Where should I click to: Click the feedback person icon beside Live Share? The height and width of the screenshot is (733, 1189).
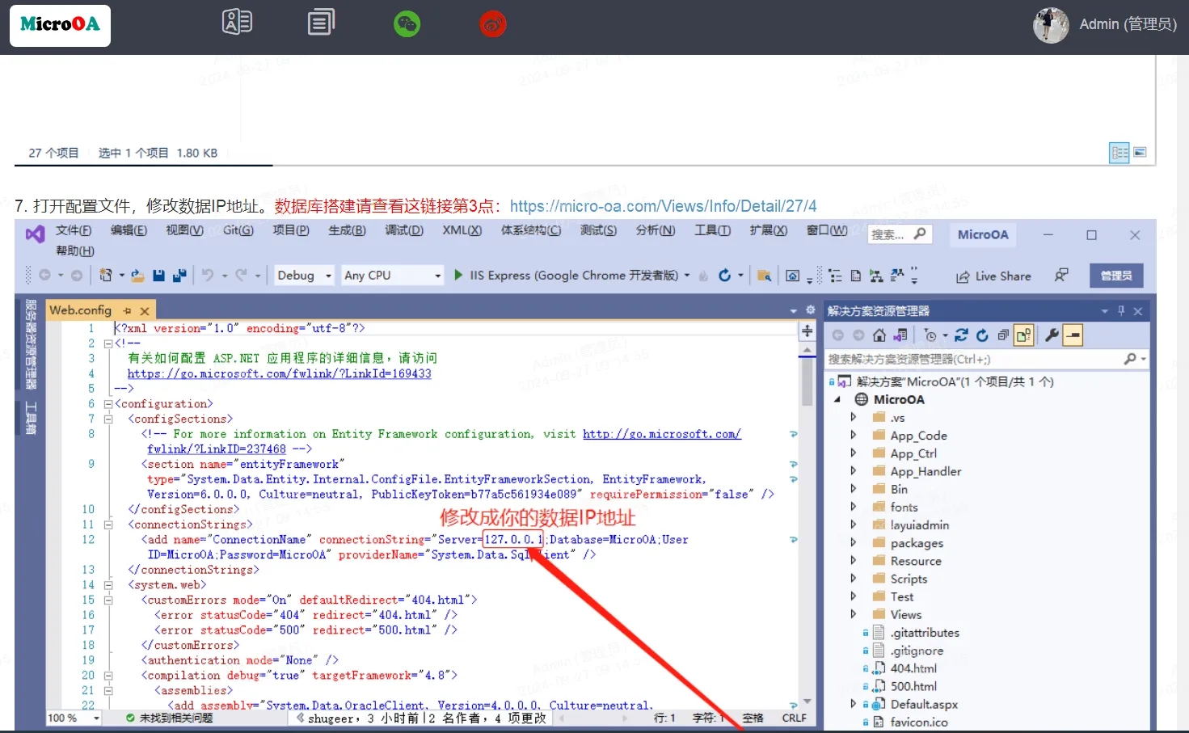point(1061,276)
